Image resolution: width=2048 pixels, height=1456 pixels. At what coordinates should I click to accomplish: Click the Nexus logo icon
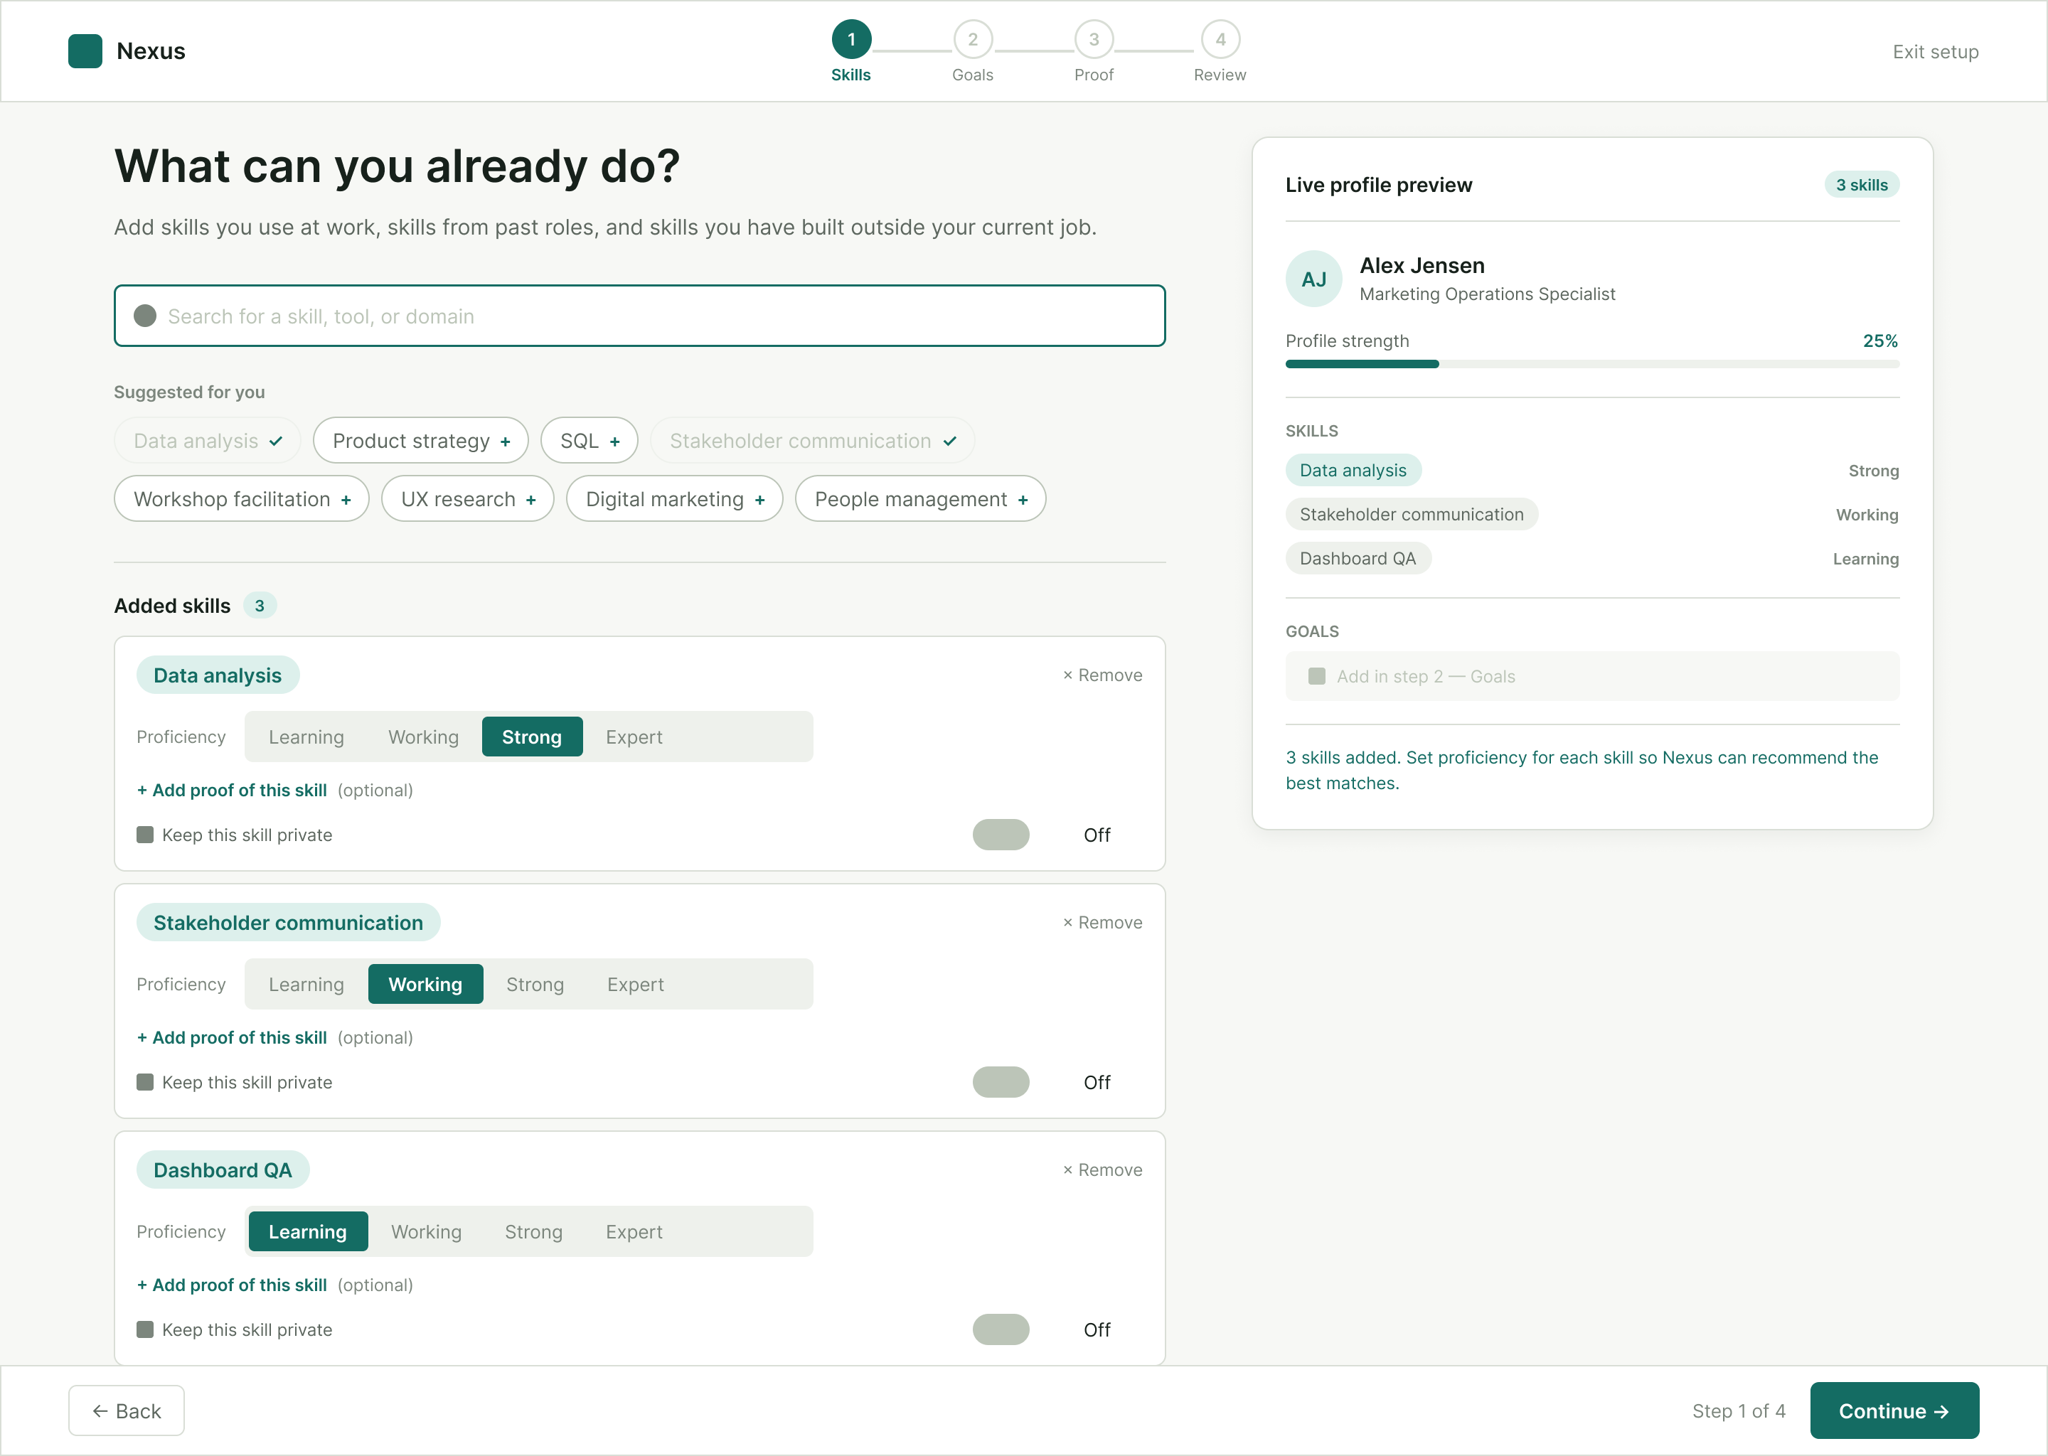(85, 51)
